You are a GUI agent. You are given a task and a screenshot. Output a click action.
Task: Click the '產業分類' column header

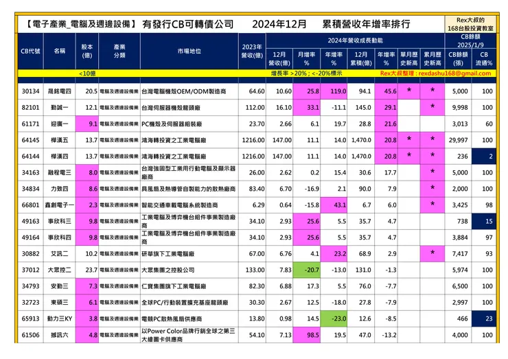(119, 51)
